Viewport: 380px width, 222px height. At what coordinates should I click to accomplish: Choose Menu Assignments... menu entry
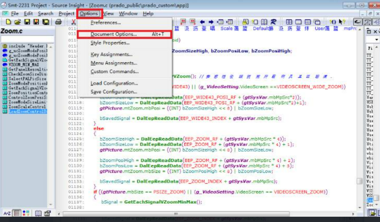pos(114,63)
